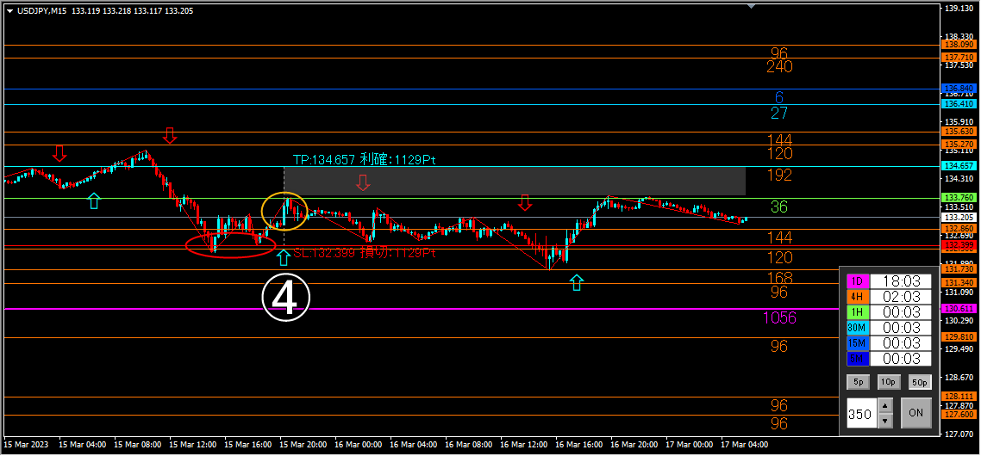Select the orange 131.340 price tag
This screenshot has width=981, height=456.
click(x=959, y=283)
